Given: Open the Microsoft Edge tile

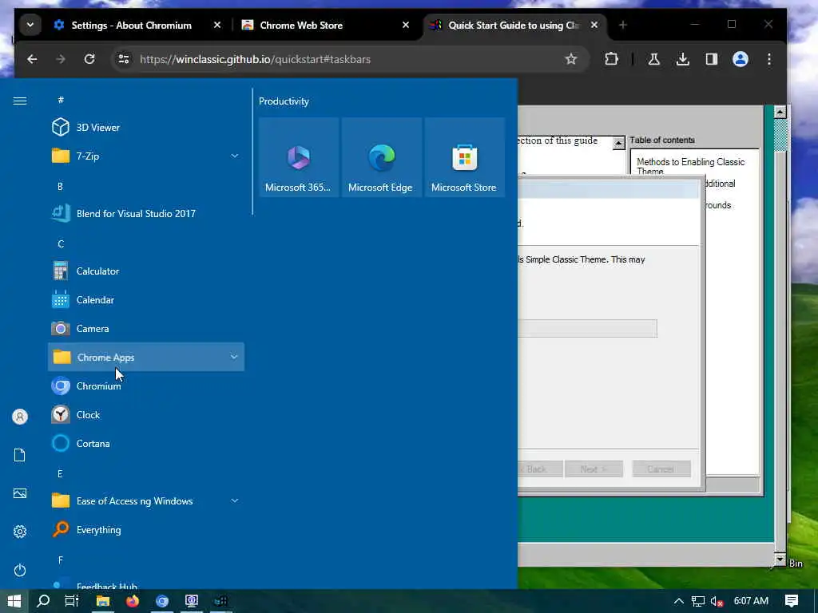Looking at the screenshot, I should click(x=381, y=157).
